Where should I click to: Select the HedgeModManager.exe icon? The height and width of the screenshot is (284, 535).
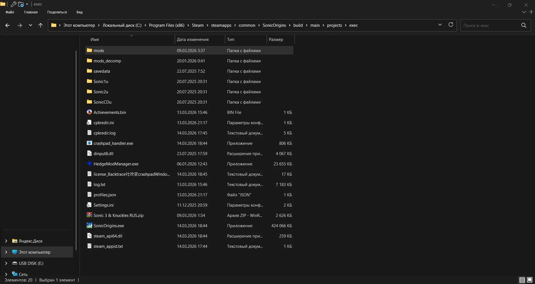[89, 164]
